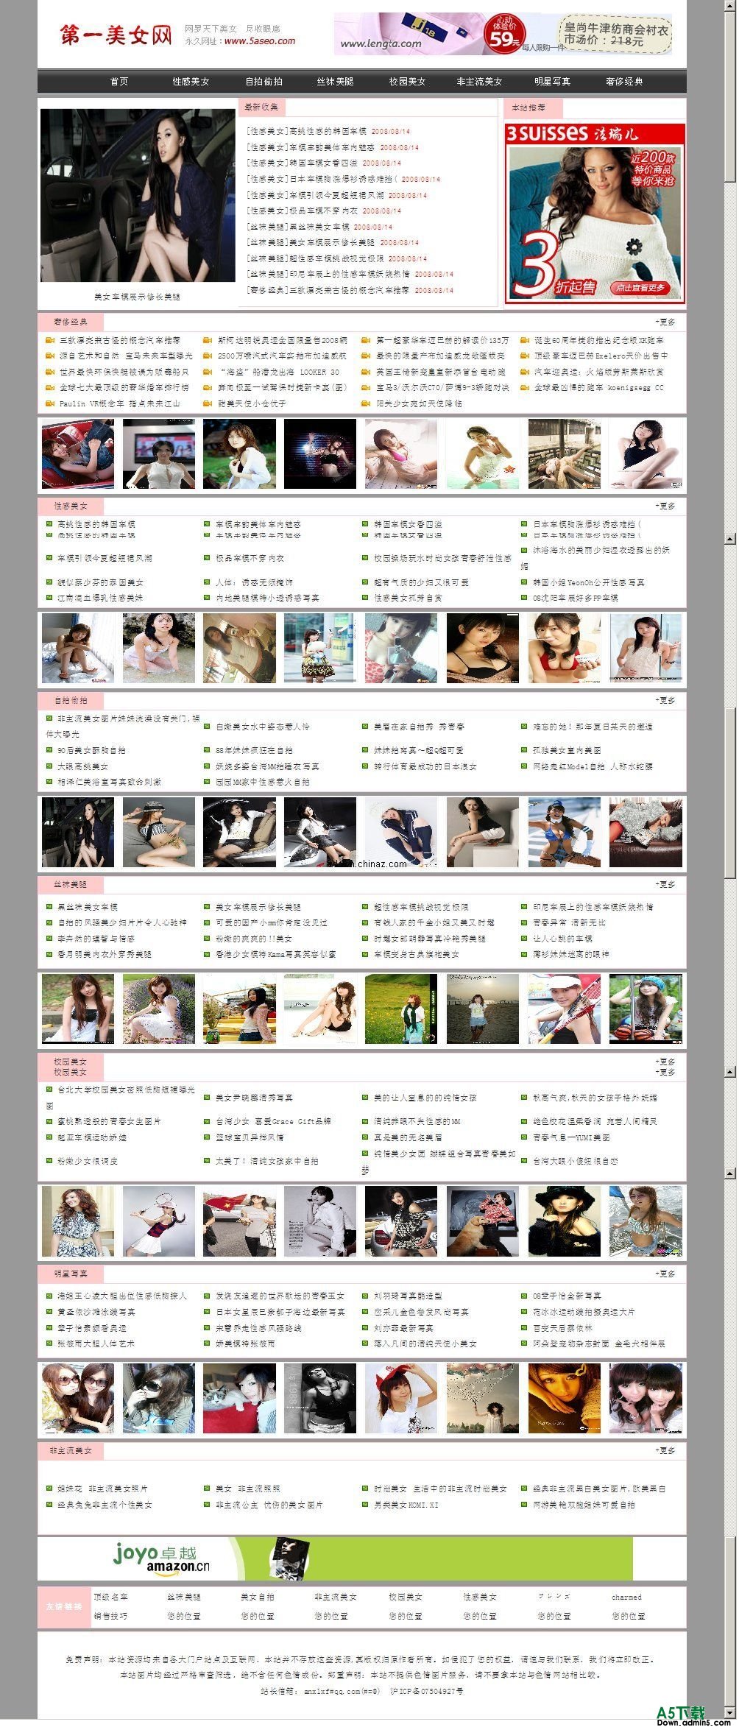Open the 非主流美女 nav menu item
Screen dimensions: 739x1730
[x=479, y=82]
